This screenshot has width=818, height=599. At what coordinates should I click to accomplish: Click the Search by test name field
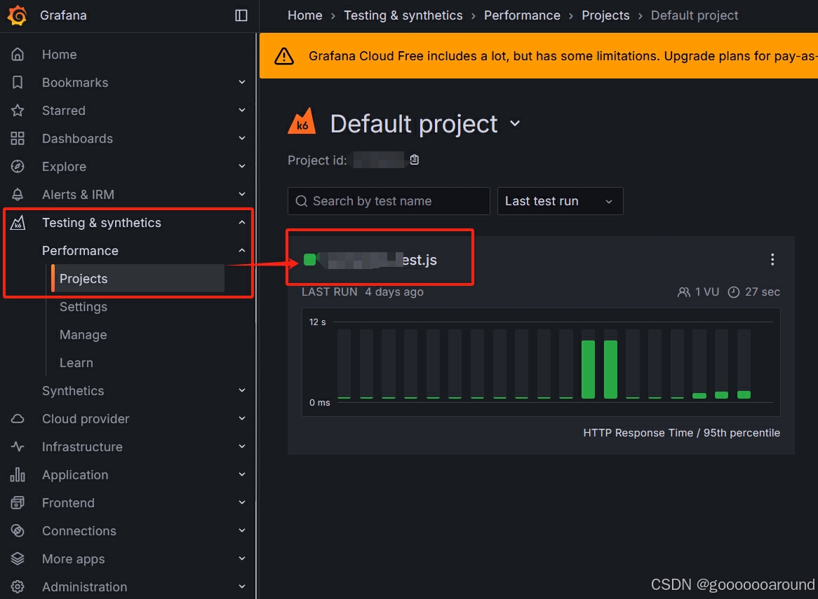tap(389, 201)
